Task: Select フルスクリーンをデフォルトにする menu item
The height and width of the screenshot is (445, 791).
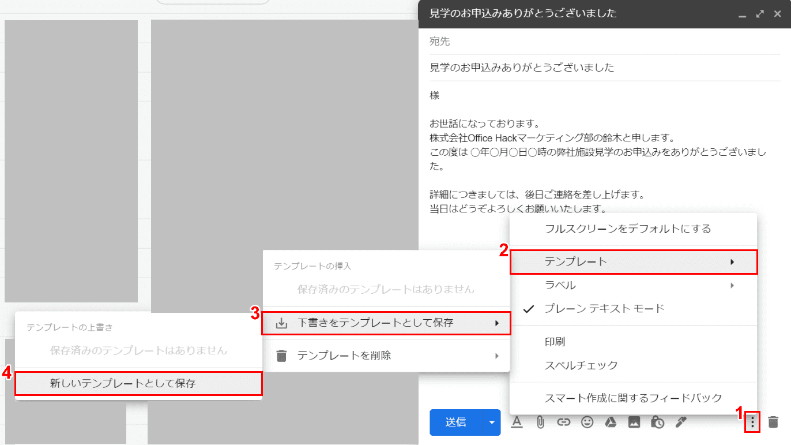Action: pos(633,229)
